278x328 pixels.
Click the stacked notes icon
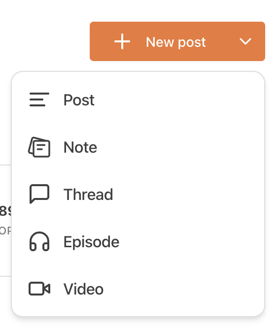tap(39, 147)
